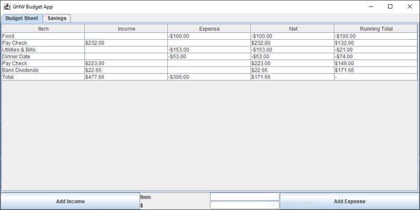The width and height of the screenshot is (420, 210).
Task: Click the Add Income button
Action: (x=70, y=202)
